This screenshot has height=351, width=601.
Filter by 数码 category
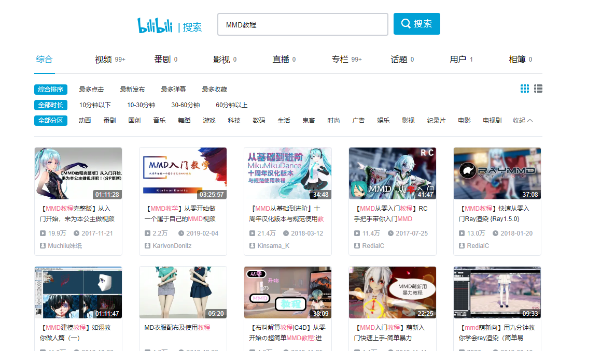pyautogui.click(x=259, y=121)
